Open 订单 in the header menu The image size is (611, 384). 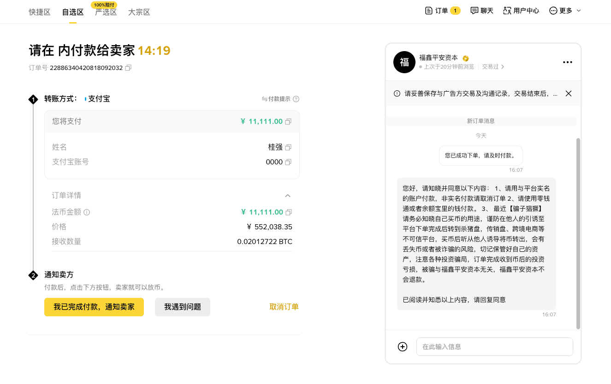[x=442, y=11]
